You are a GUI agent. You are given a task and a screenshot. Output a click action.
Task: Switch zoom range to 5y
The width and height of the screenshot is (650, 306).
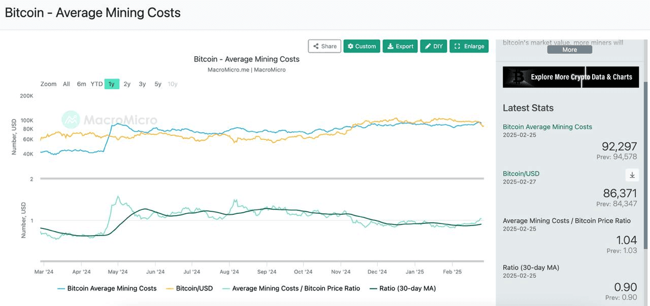[x=158, y=84]
